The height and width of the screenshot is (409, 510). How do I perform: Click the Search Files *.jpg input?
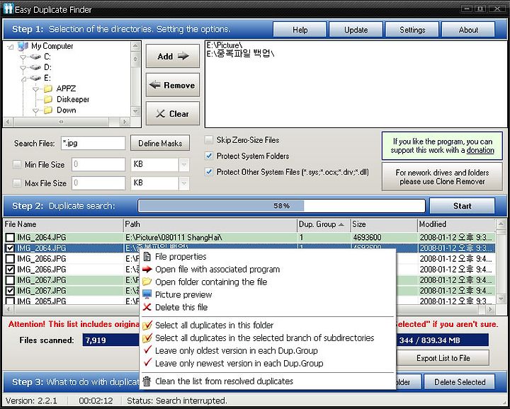pyautogui.click(x=93, y=143)
